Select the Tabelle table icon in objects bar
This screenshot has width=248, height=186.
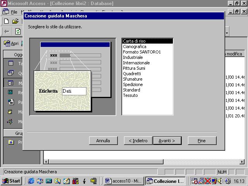coord(11,64)
